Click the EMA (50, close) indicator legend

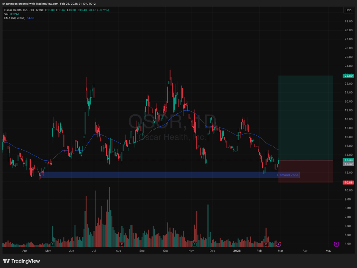coord(15,18)
